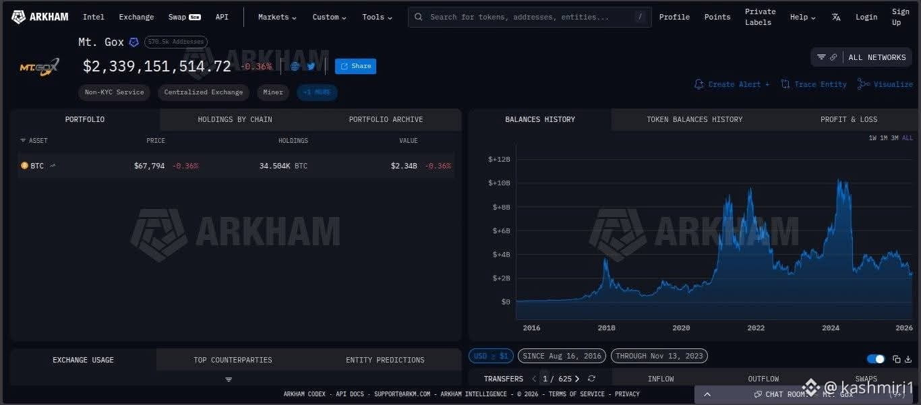Click the language translate icon

point(836,17)
